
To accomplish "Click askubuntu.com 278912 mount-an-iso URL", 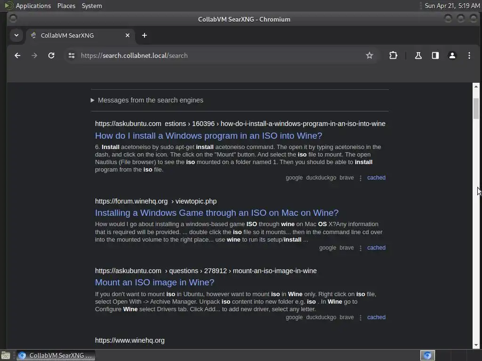I will 206,271.
